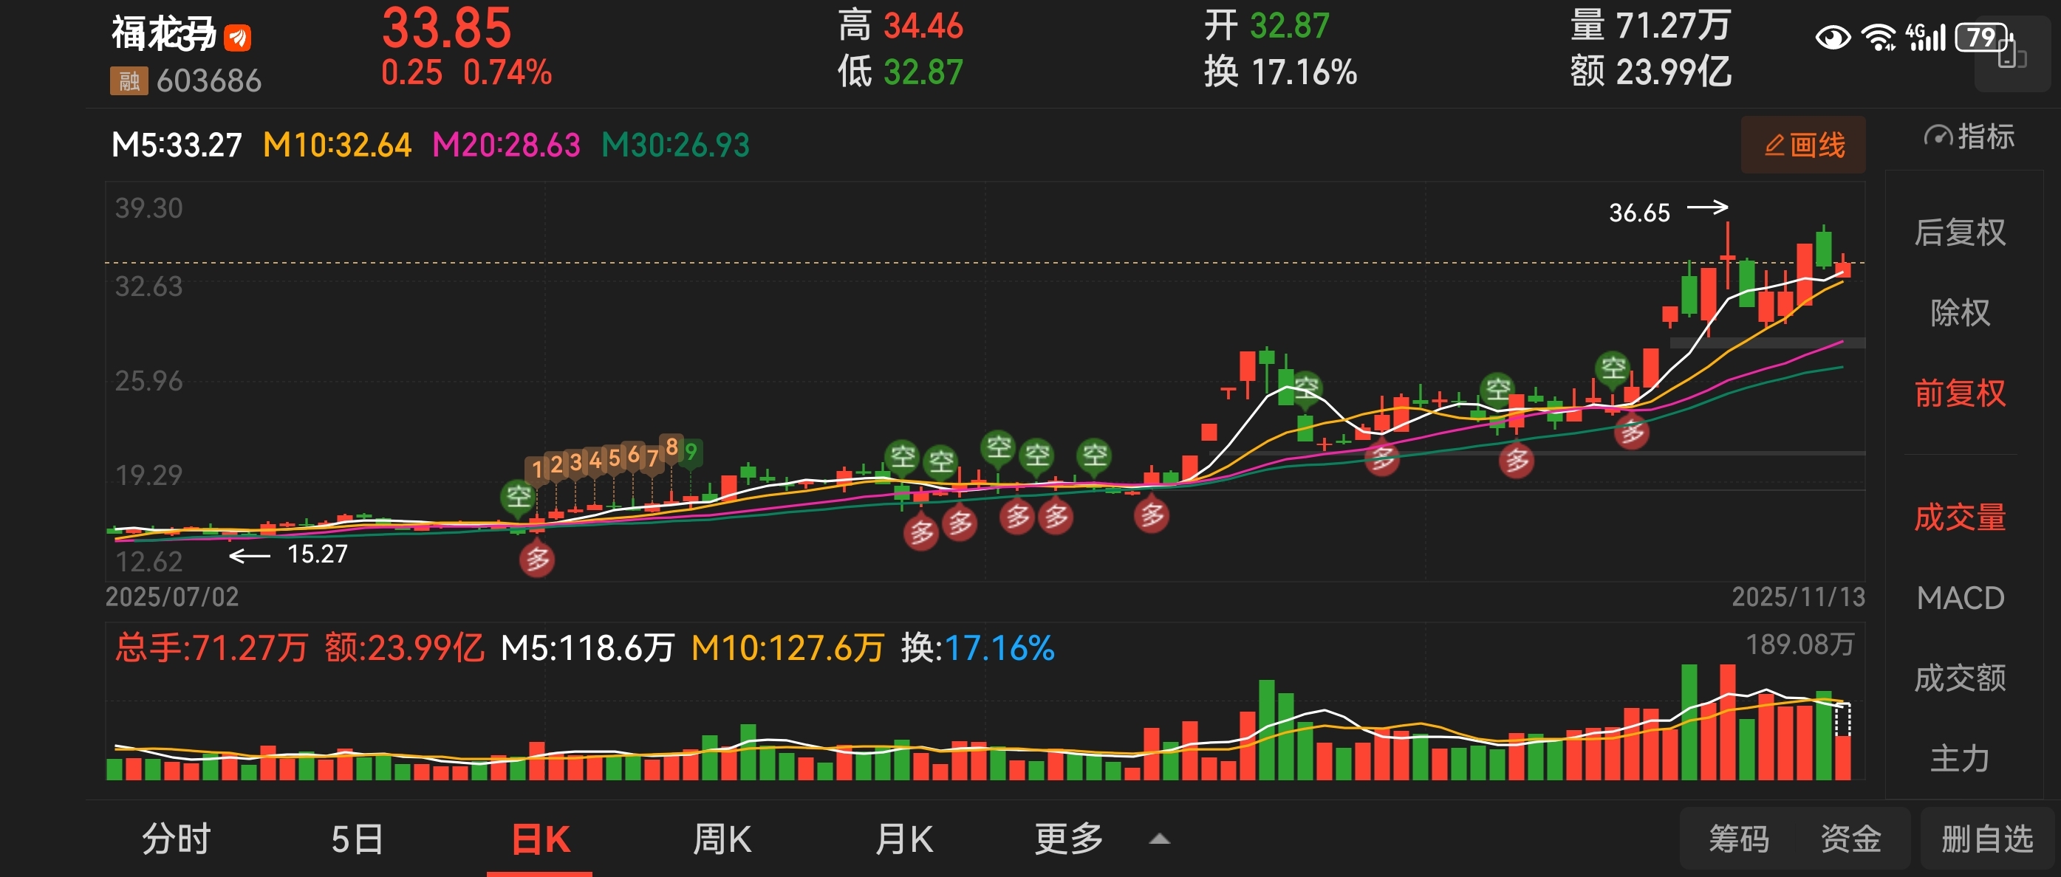Screen dimensions: 2061x877
Task: Switch sub-chart to MACD indicator
Action: pos(1959,598)
